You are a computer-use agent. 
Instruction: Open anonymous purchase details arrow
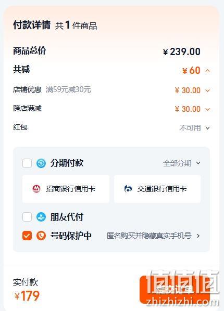198,236
